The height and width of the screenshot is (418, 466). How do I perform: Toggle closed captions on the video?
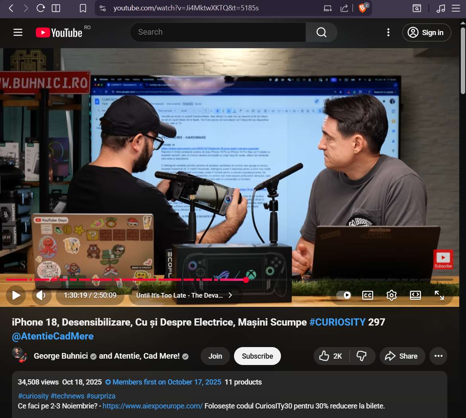(367, 295)
